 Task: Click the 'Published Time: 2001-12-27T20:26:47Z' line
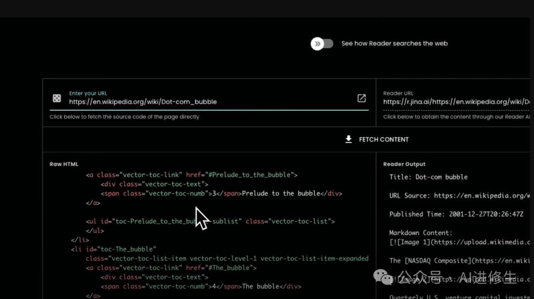coord(456,214)
